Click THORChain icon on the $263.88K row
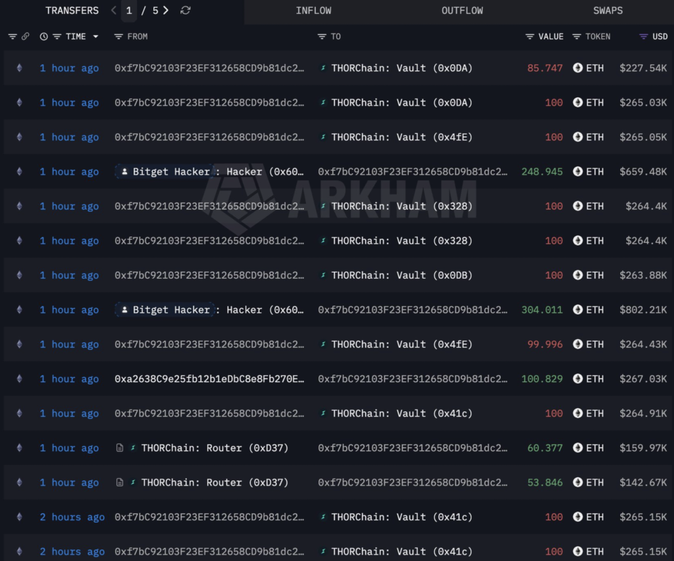This screenshot has width=674, height=561. pos(323,275)
